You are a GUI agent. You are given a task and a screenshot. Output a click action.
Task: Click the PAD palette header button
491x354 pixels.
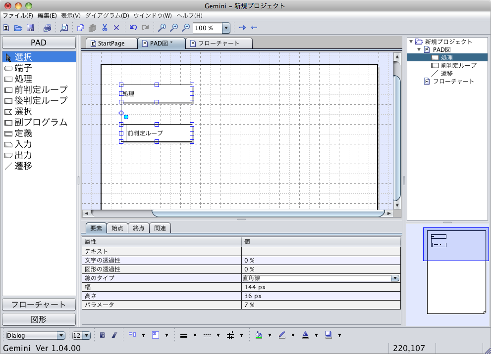pyautogui.click(x=39, y=43)
